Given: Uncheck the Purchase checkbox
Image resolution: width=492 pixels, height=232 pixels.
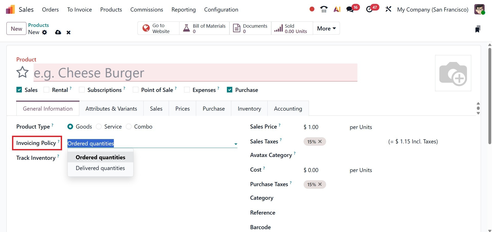Looking at the screenshot, I should [x=229, y=90].
